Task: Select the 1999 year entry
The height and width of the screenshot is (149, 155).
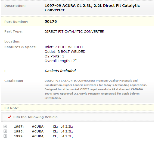Action: [x=19, y=136]
